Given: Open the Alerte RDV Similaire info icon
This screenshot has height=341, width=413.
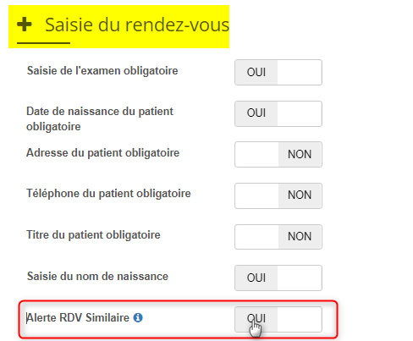Looking at the screenshot, I should point(138,317).
